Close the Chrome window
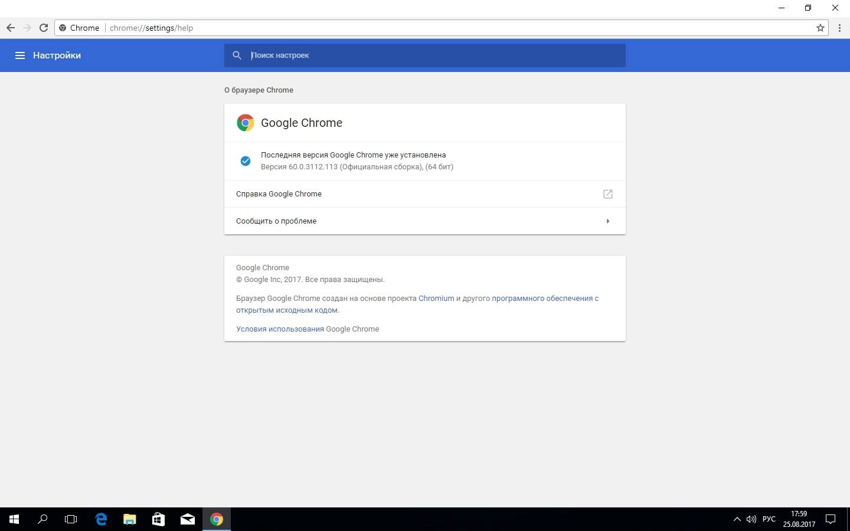The image size is (850, 531). click(835, 8)
